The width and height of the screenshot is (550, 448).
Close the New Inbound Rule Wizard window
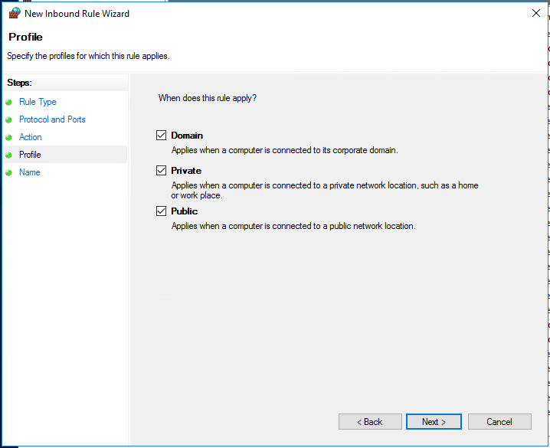535,13
